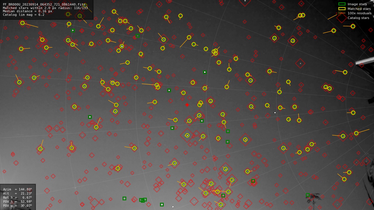
Task: Click the solid red center marker diamond
Action: click(187, 105)
